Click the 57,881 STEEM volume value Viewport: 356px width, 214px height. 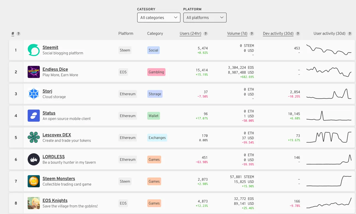click(242, 177)
